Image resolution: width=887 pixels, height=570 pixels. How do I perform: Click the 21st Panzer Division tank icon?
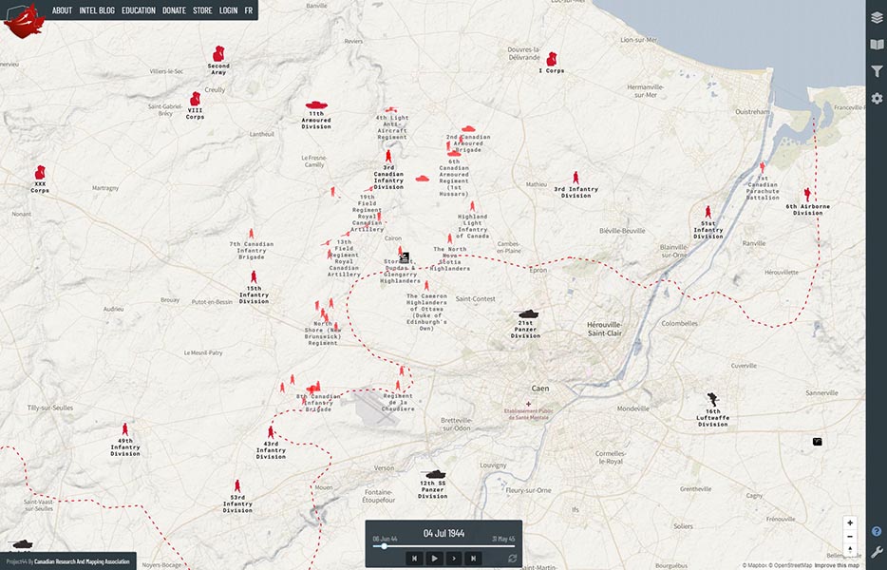point(526,313)
